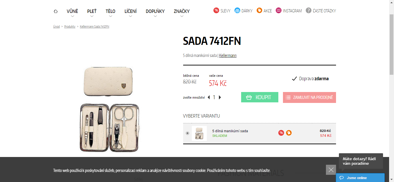Viewport: 394px width, 182px height.
Task: Open the AKCE tag icon
Action: (259, 11)
